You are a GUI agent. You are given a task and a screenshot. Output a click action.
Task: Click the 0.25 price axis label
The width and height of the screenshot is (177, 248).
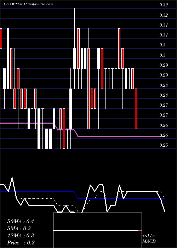coord(164,145)
